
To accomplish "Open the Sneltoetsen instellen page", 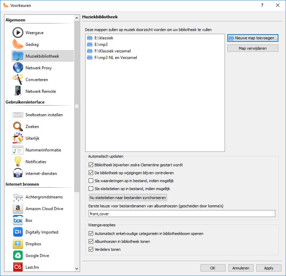I will click(43, 115).
